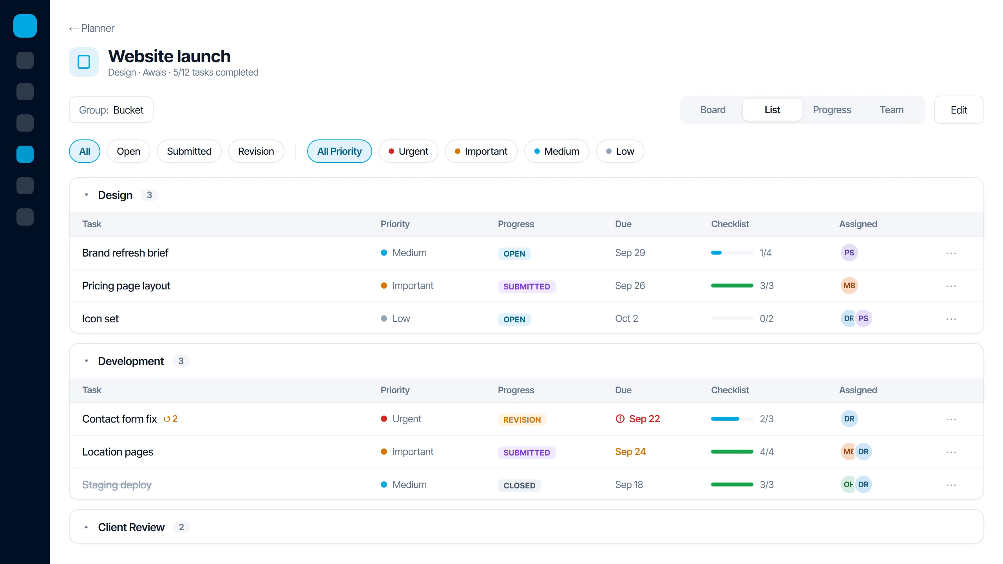The image size is (1003, 564).
Task: Switch to the Progress view tab
Action: click(832, 110)
